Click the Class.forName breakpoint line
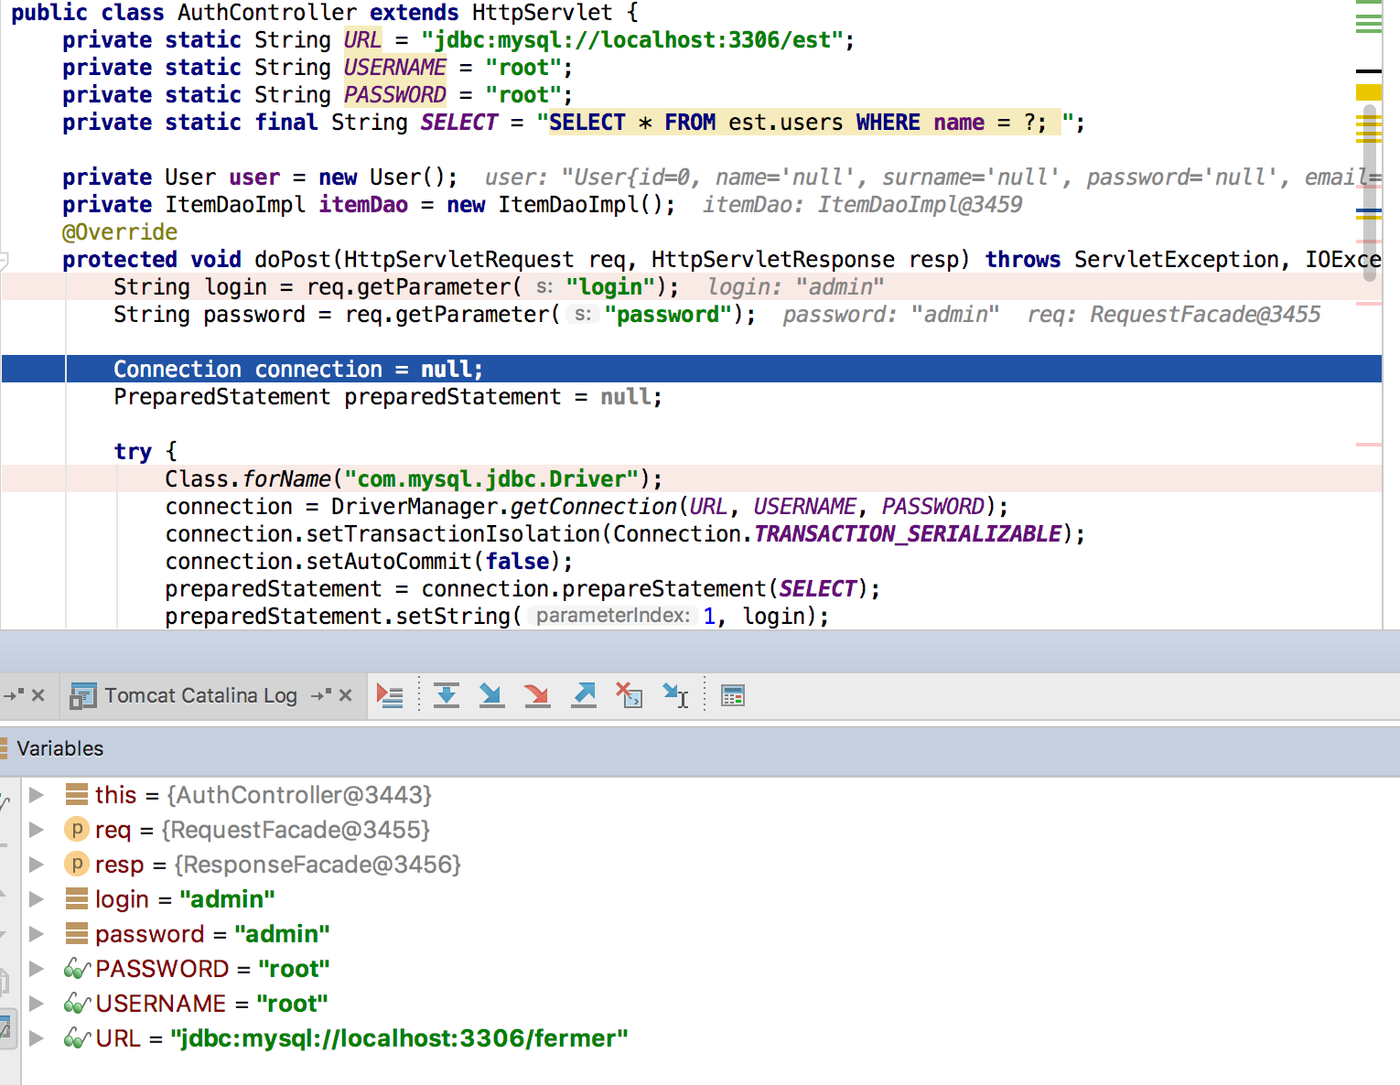Screen dimensions: 1400x1085 [x=692, y=478]
